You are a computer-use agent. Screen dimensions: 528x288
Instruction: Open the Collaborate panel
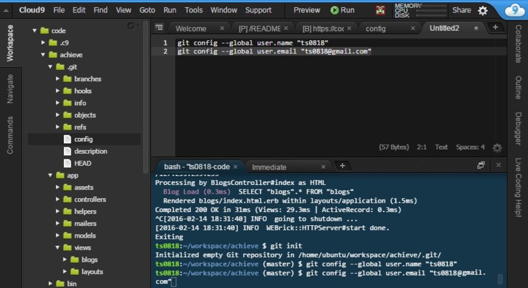(519, 44)
